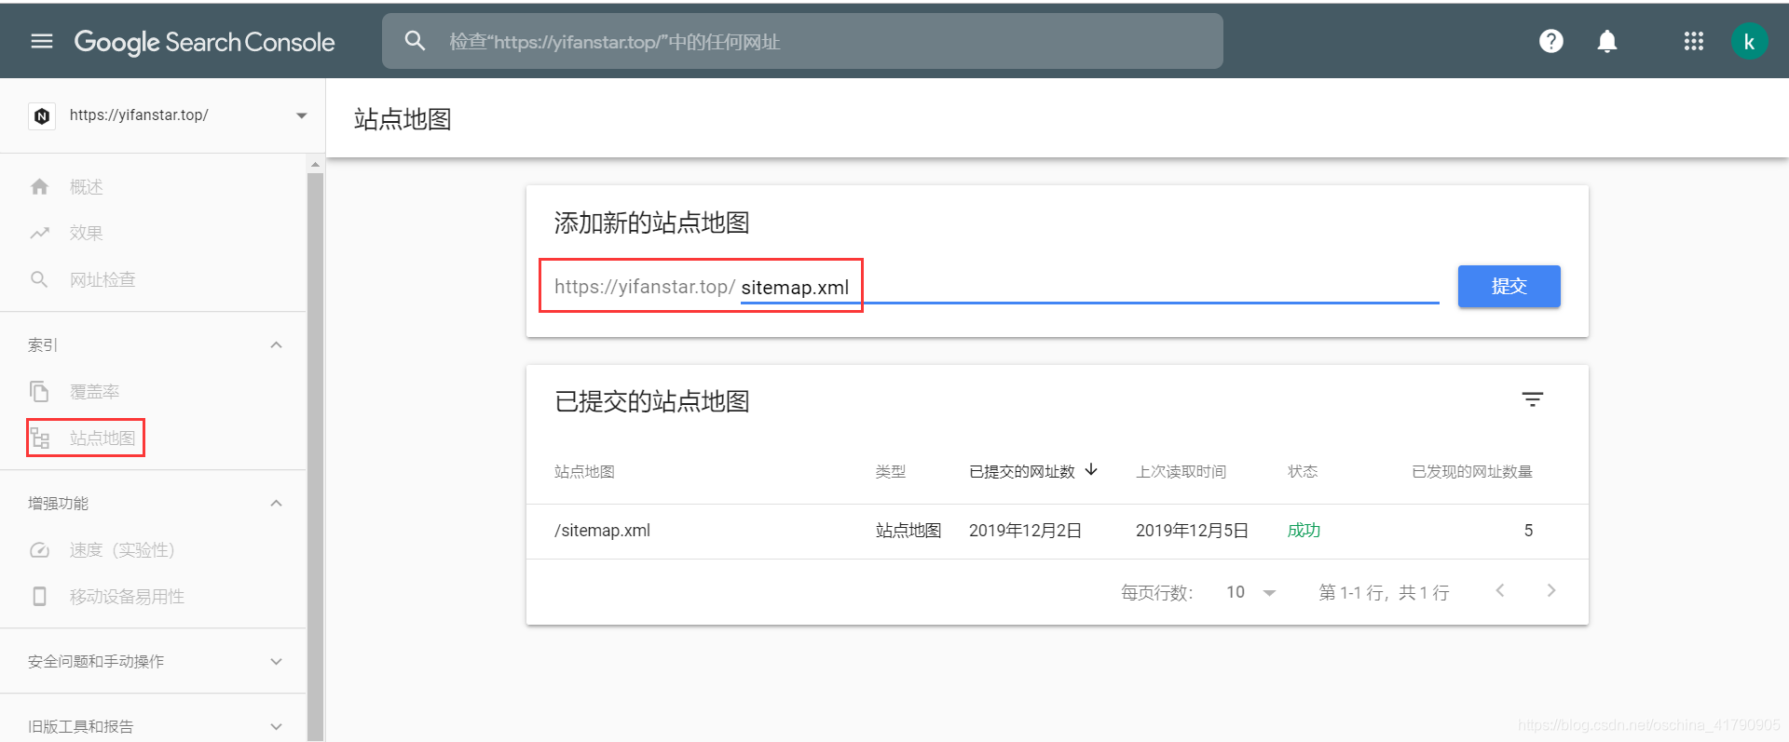Open 网址检查 URL inspection

(x=102, y=279)
